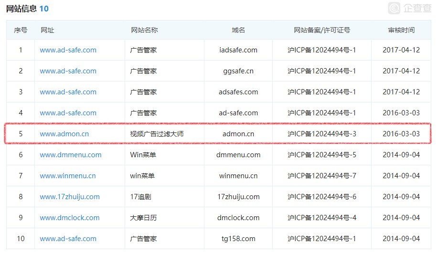The height and width of the screenshot is (253, 437).
Task: Click serial number 8 in first column
Action: 21,197
